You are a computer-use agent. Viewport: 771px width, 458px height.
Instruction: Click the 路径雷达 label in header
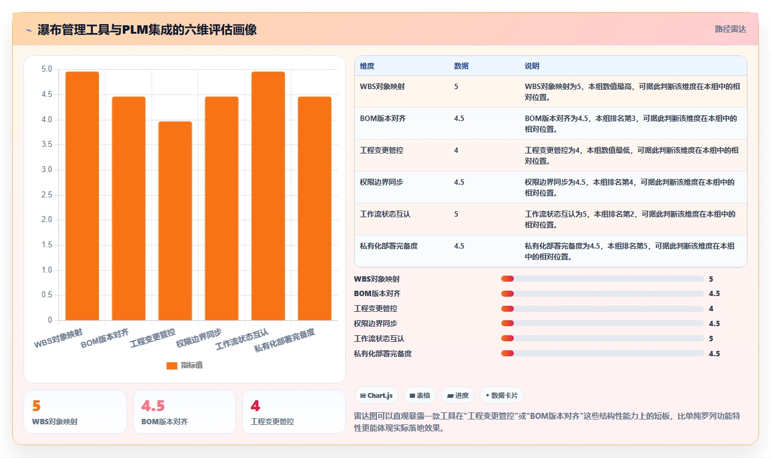tap(730, 29)
